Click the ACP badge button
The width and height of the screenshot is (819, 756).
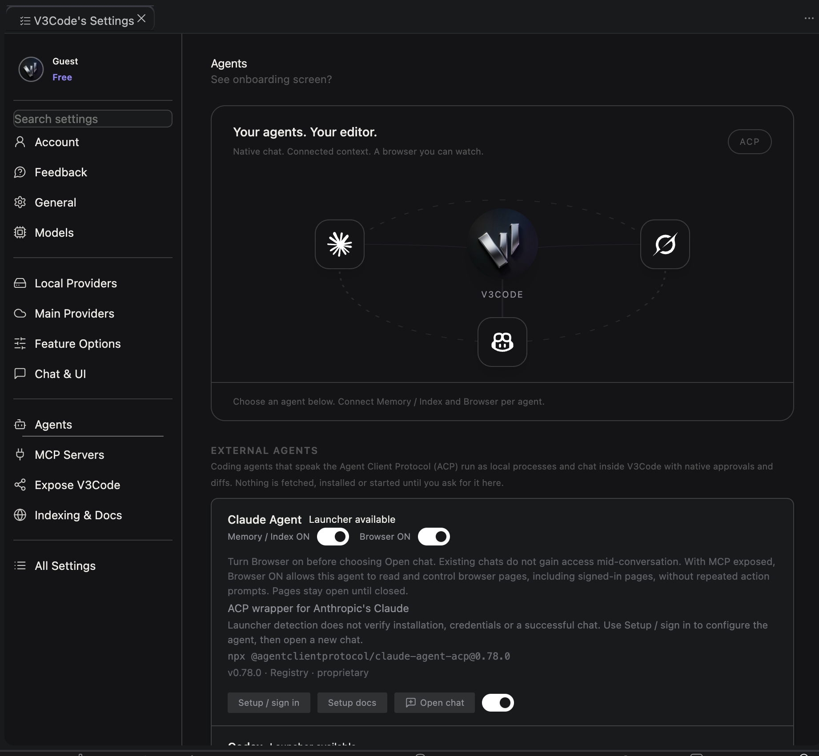coord(750,142)
